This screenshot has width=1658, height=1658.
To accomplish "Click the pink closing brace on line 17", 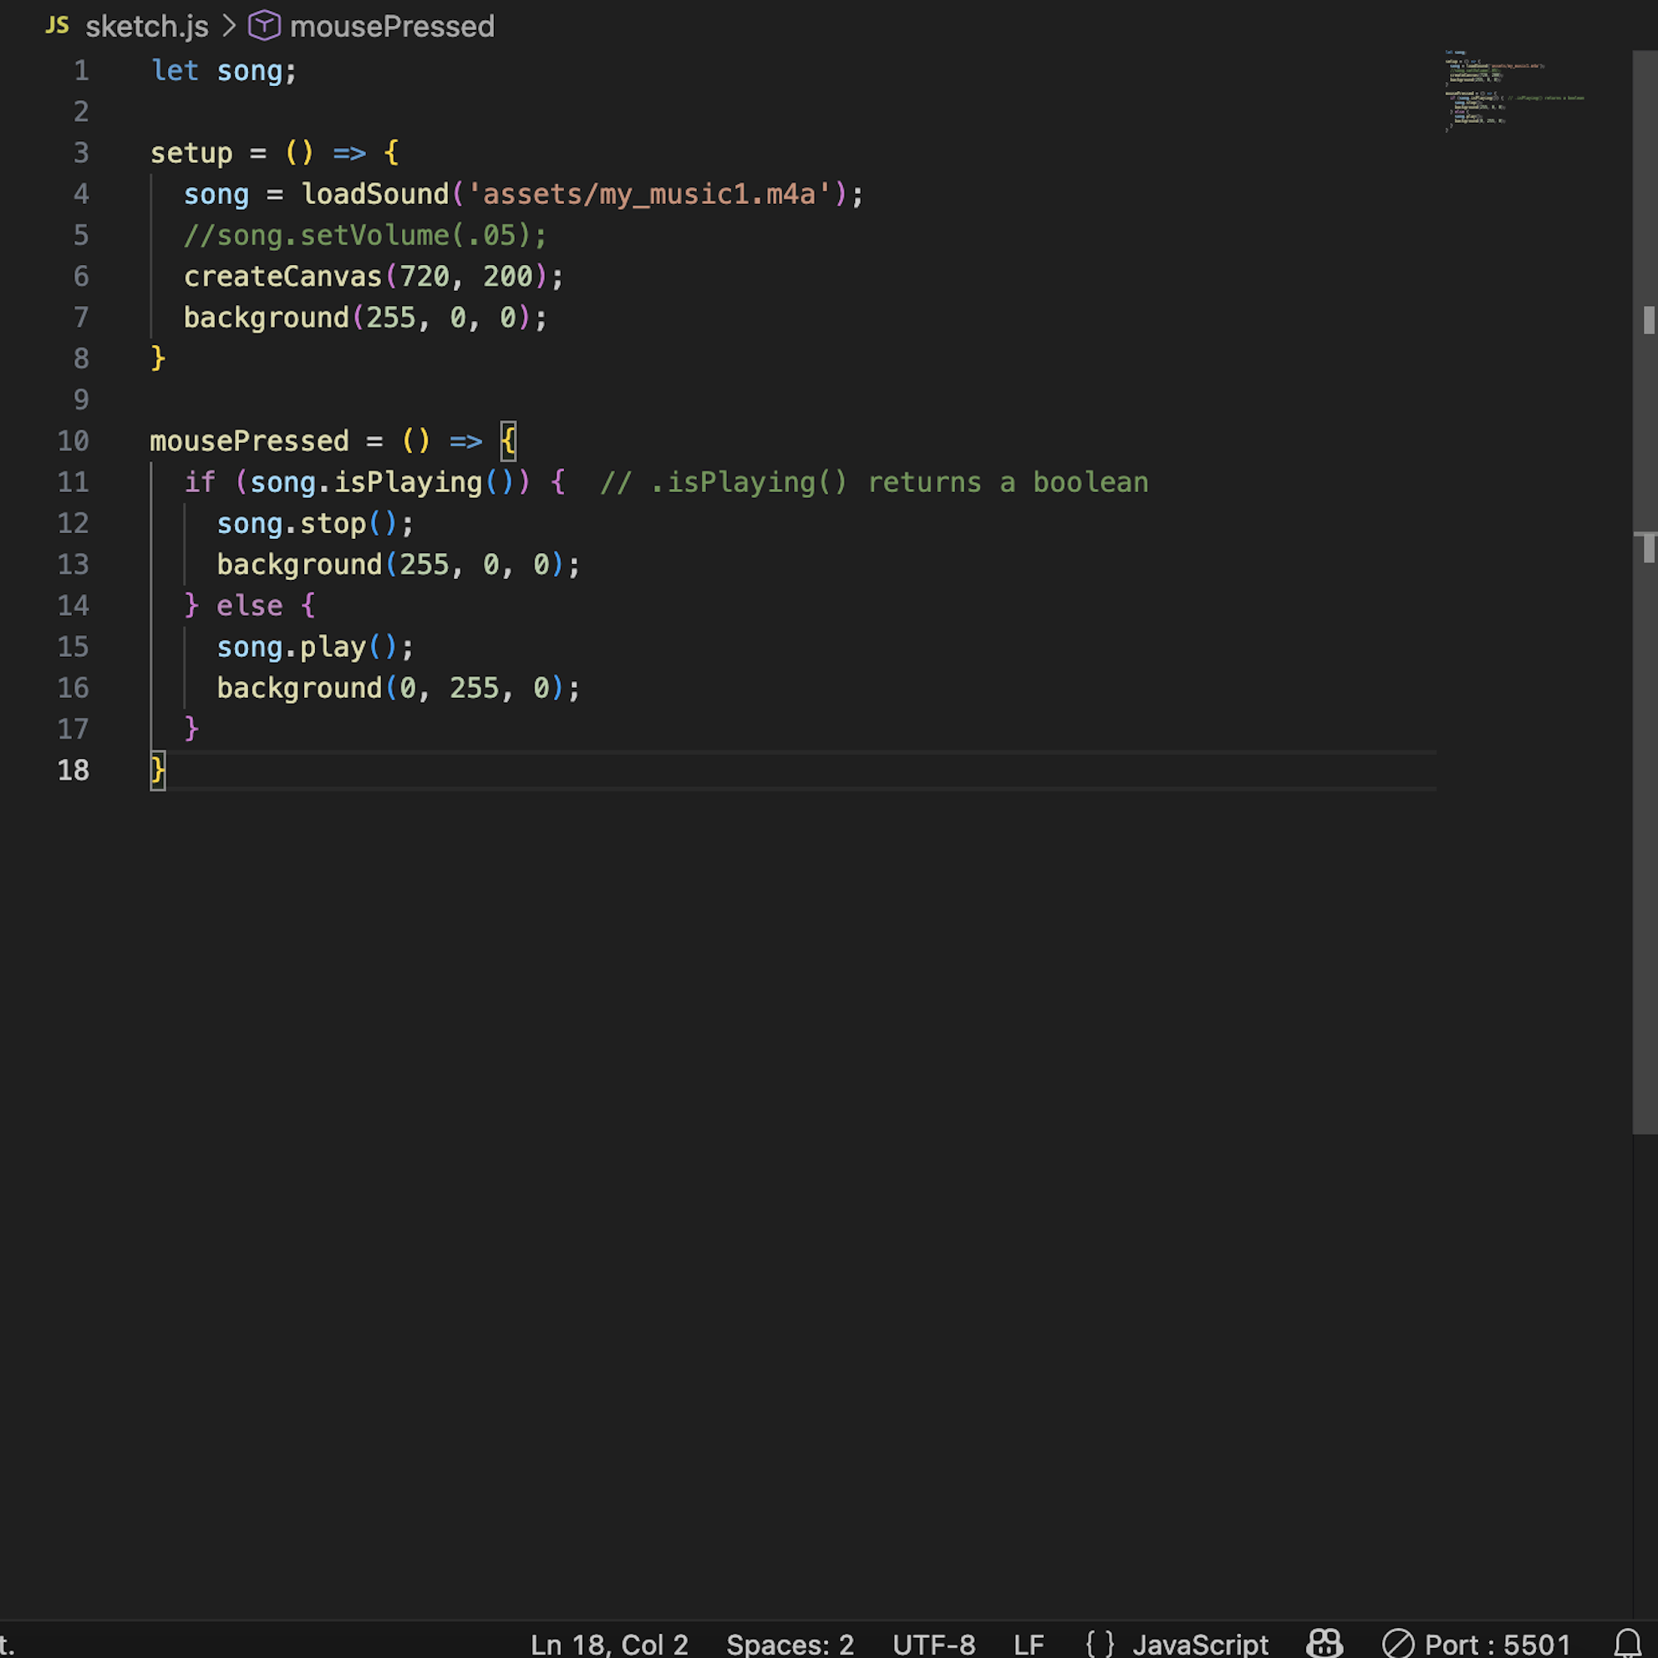I will (x=191, y=729).
